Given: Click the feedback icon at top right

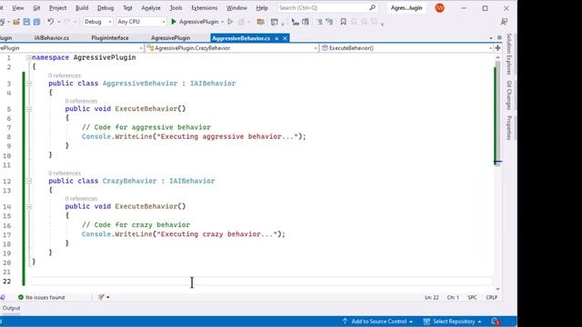Looking at the screenshot, I should [x=504, y=22].
